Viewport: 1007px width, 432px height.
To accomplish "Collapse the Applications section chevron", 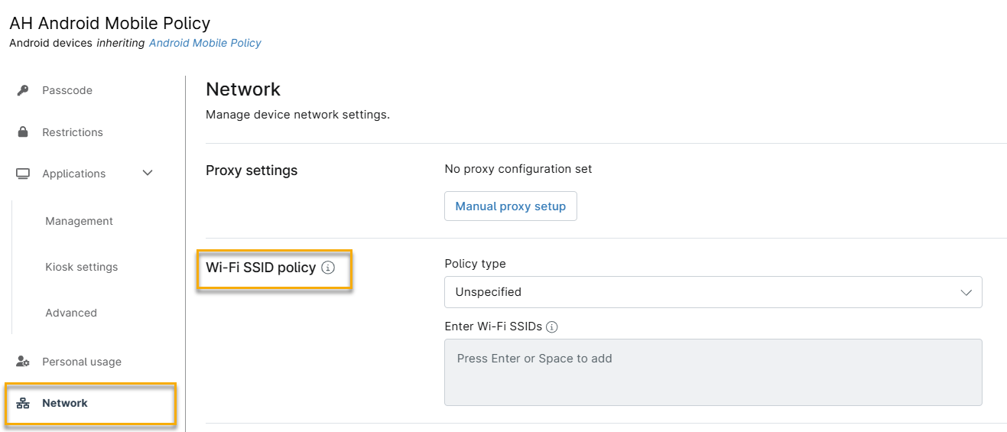I will pos(148,174).
